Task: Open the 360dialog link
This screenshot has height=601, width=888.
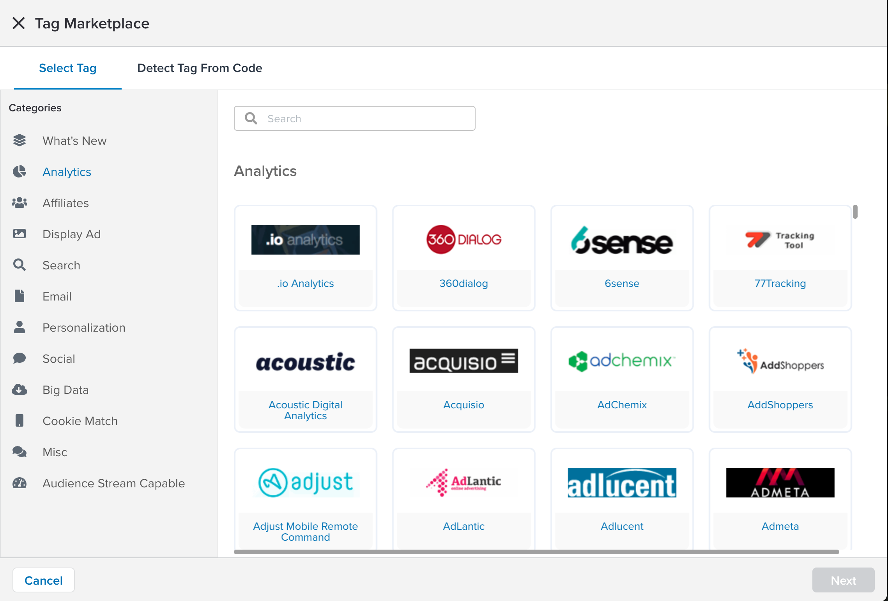Action: [x=464, y=283]
